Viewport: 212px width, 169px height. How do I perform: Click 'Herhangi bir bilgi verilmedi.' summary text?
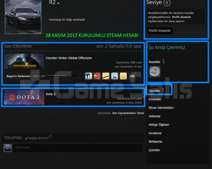point(67,20)
